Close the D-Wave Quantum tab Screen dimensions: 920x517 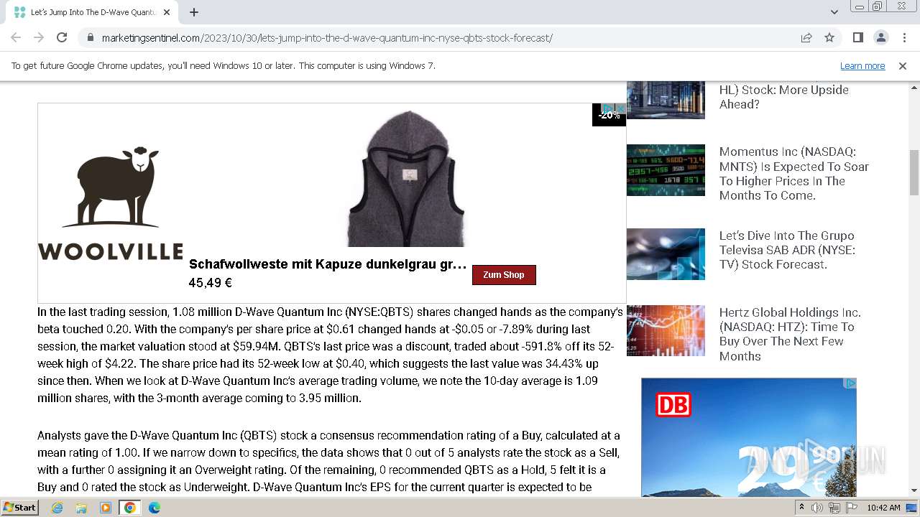(167, 12)
